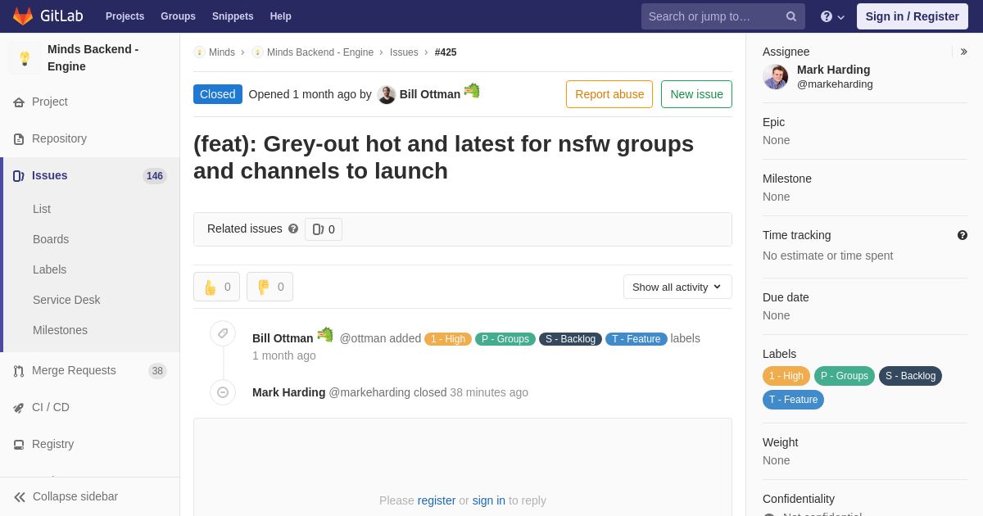983x516 pixels.
Task: Go to Milestones
Action: (x=60, y=330)
